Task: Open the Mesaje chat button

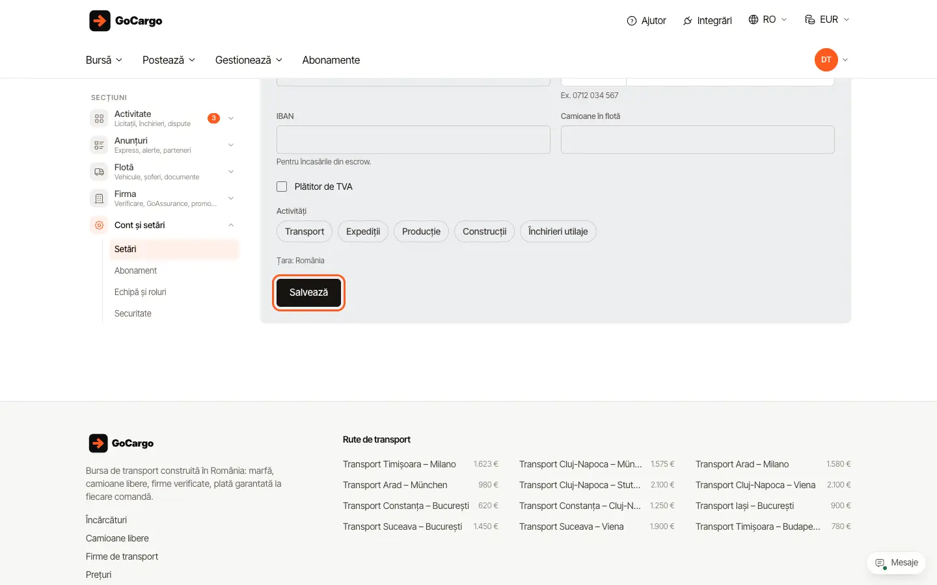Action: pyautogui.click(x=897, y=563)
